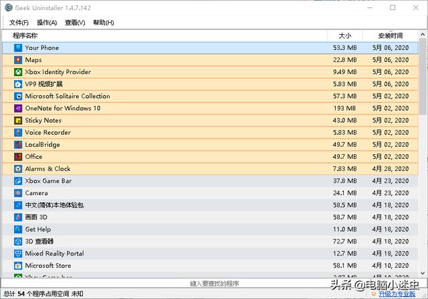Click the Get Help icon
The image size is (428, 299).
pyautogui.click(x=18, y=230)
